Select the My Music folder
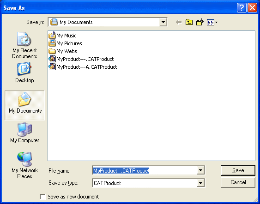Image resolution: width=260 pixels, height=204 pixels. (62, 36)
